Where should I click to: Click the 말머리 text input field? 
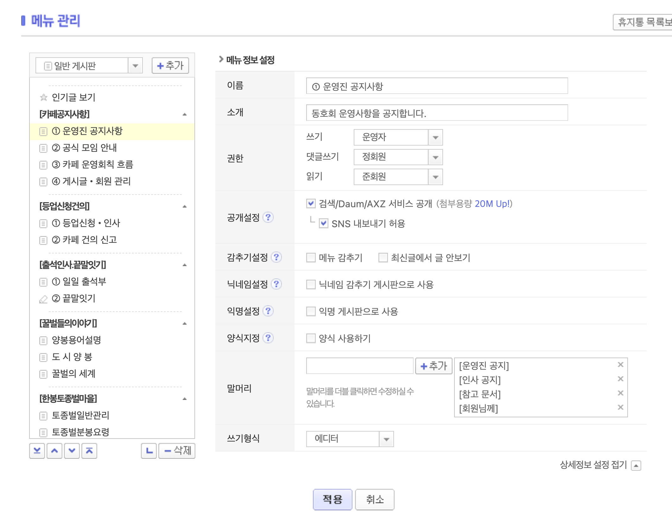360,366
